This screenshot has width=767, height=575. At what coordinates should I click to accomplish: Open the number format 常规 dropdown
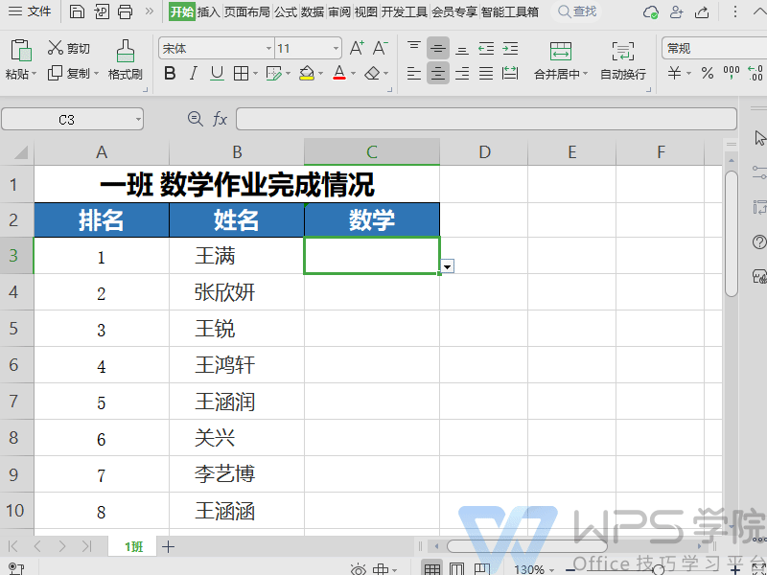tap(714, 49)
